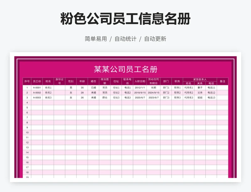Select the 年龄 column header
Screen dimensions: 251x192
(82, 81)
